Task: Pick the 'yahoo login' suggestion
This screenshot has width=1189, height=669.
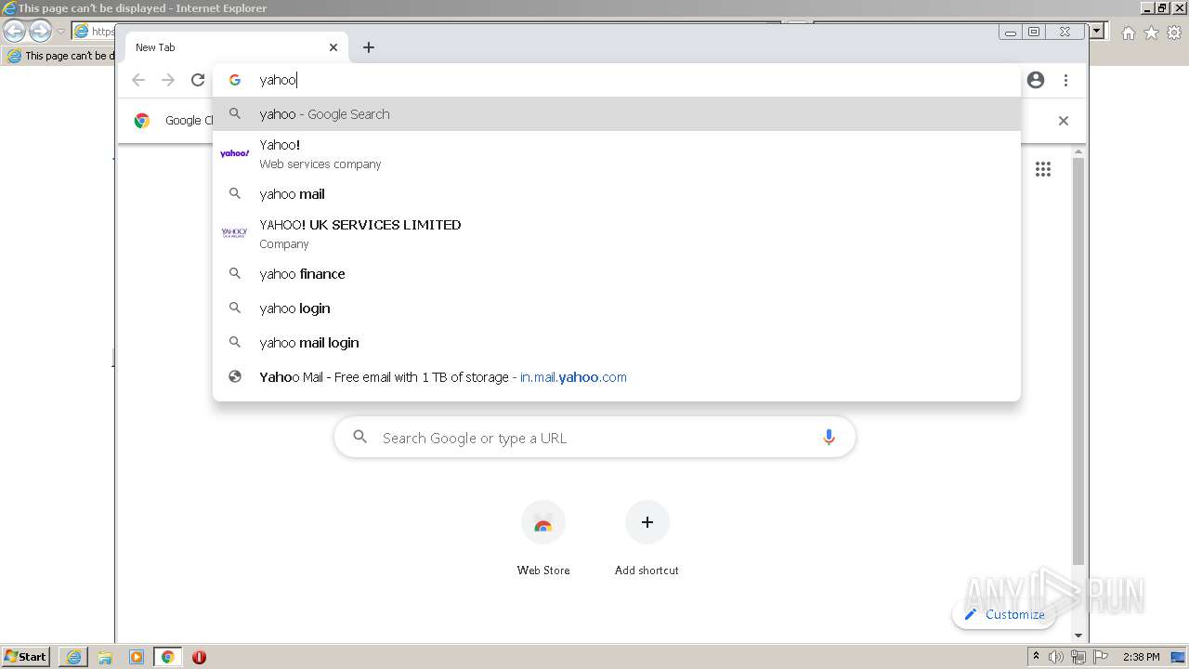Action: tap(616, 308)
